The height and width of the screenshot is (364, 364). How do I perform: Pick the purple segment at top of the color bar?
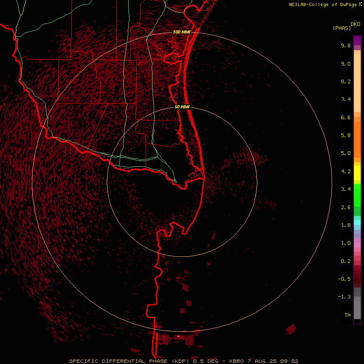pyautogui.click(x=357, y=41)
